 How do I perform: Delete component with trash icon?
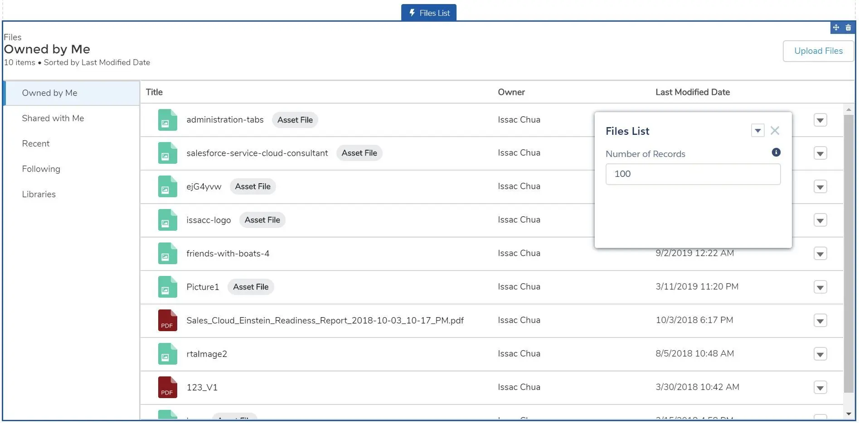pyautogui.click(x=848, y=28)
